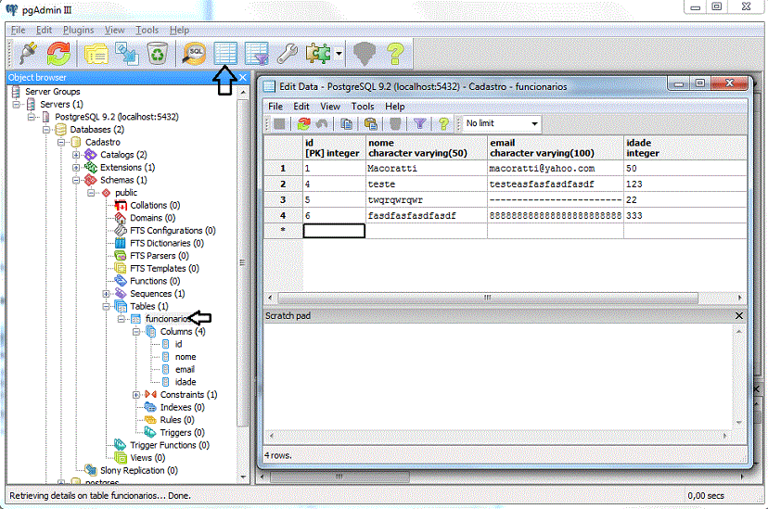The height and width of the screenshot is (509, 768).
Task: Select row 2 header in data grid
Action: pos(283,184)
